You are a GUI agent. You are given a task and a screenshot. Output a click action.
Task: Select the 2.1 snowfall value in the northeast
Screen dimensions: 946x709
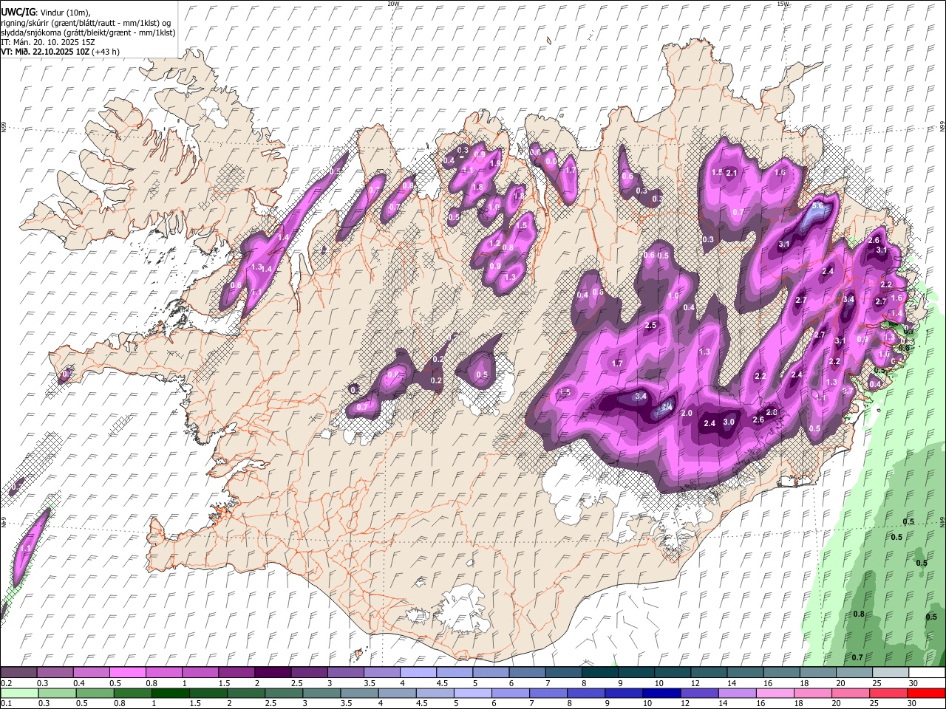click(732, 173)
